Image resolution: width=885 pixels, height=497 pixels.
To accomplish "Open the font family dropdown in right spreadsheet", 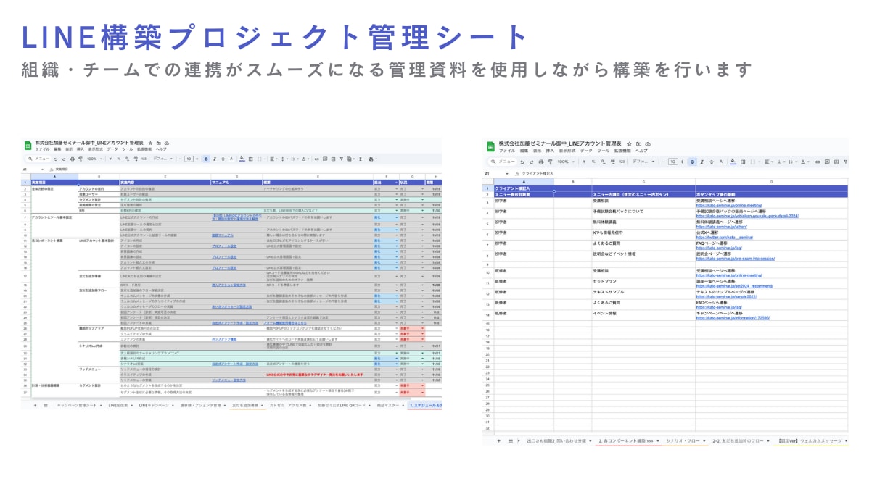I will pyautogui.click(x=644, y=162).
